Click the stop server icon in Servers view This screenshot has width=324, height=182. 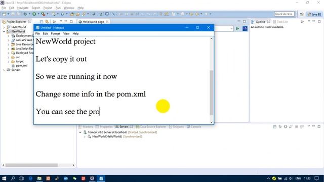click(296, 126)
